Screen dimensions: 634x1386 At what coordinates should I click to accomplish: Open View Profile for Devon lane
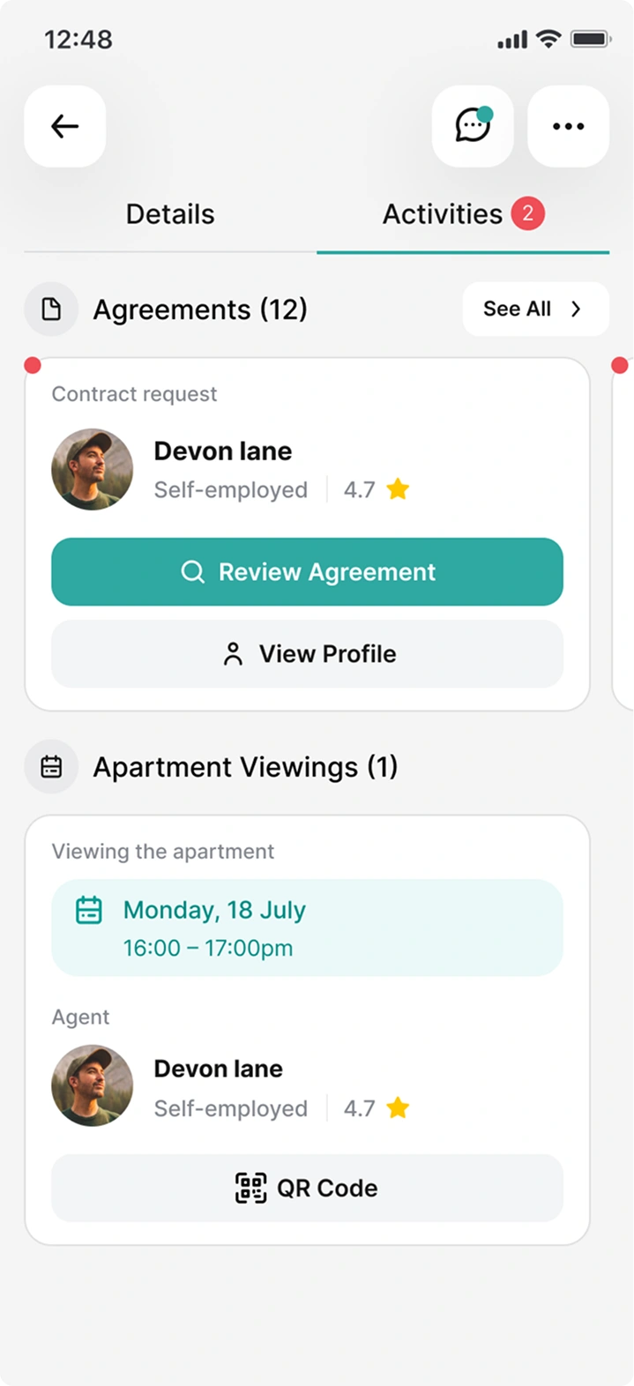point(307,654)
